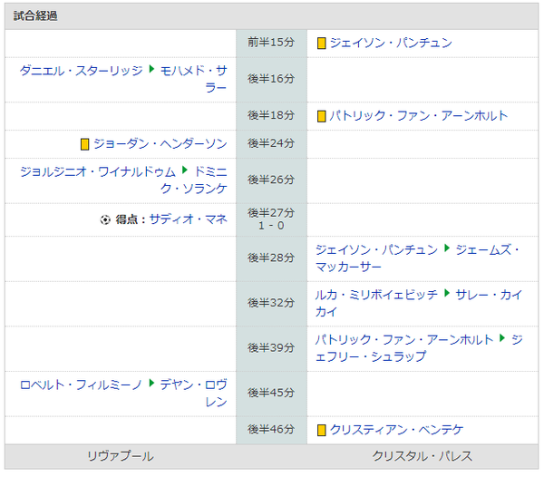Screen dimensions: 544x477
Task: Click the 後半39分 time cell
Action: point(271,348)
